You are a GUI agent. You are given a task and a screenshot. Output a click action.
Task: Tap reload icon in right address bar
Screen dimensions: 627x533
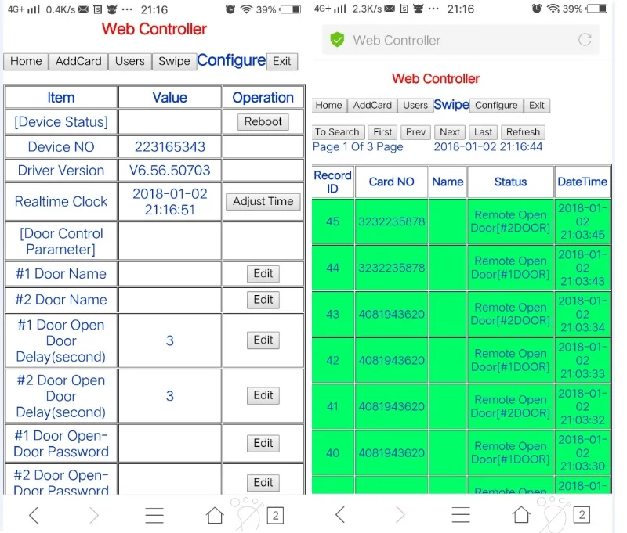pyautogui.click(x=585, y=40)
